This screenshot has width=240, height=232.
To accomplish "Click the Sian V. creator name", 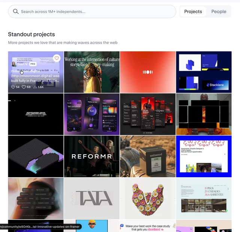I will tap(22, 64).
